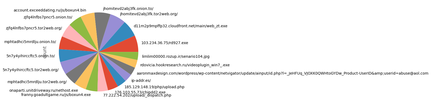Click the zjfq4lnfbs7pncr5.onion.to/ label
Viewport: 431px width, 104px height.
(x=48, y=17)
